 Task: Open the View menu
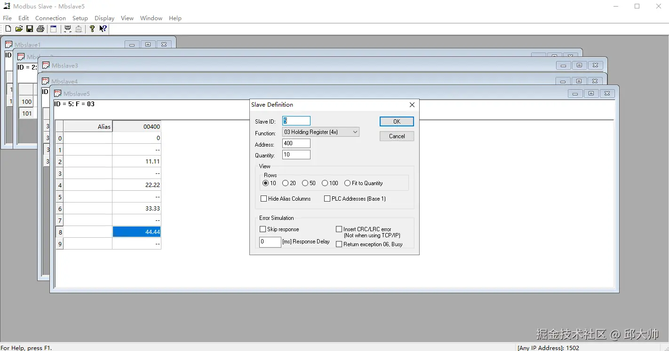127,18
